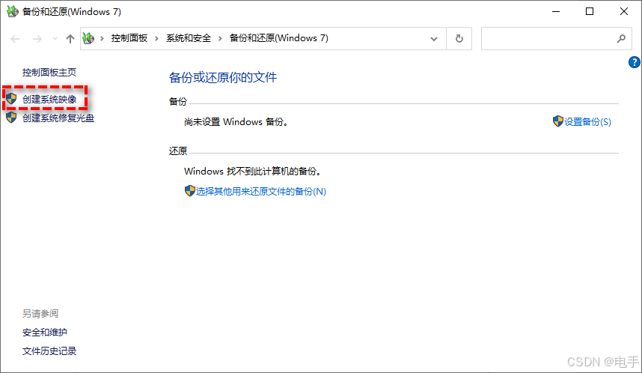Click 选择其他用来还原文件的备份(N) link
Image resolution: width=642 pixels, height=373 pixels.
tap(260, 191)
